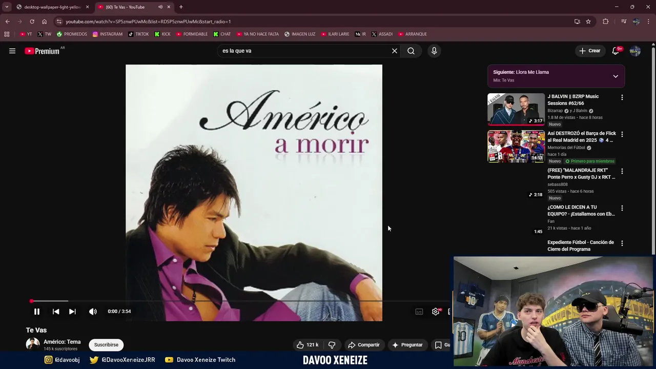Open ¿COMO LE DICEN A TU EQUIPO? title
This screenshot has width=656, height=369.
581,211
